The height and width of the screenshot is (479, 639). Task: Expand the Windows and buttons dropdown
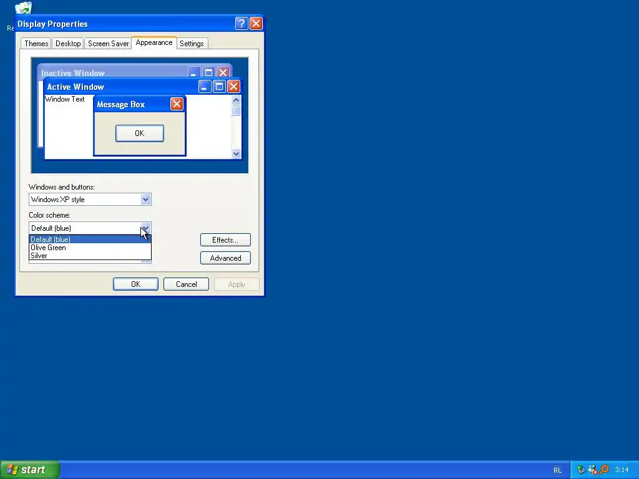145,200
